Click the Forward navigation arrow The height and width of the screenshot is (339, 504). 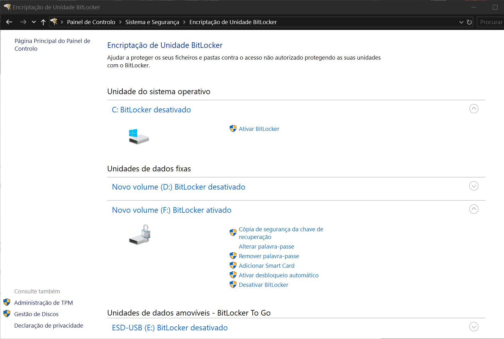(x=23, y=22)
